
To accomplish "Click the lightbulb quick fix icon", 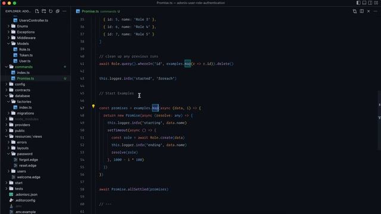I will pyautogui.click(x=93, y=106).
